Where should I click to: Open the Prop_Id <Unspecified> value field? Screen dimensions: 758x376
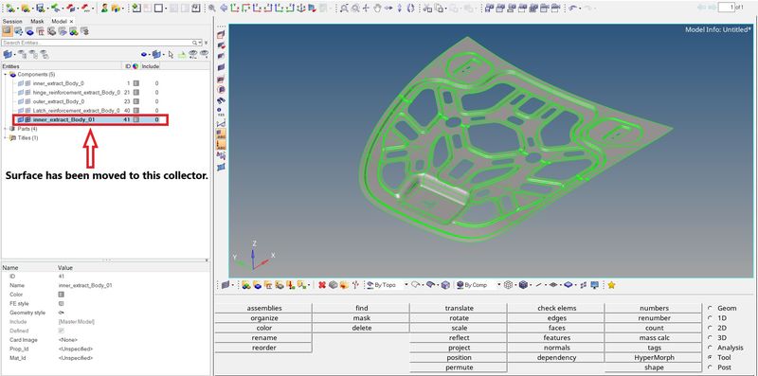point(134,349)
